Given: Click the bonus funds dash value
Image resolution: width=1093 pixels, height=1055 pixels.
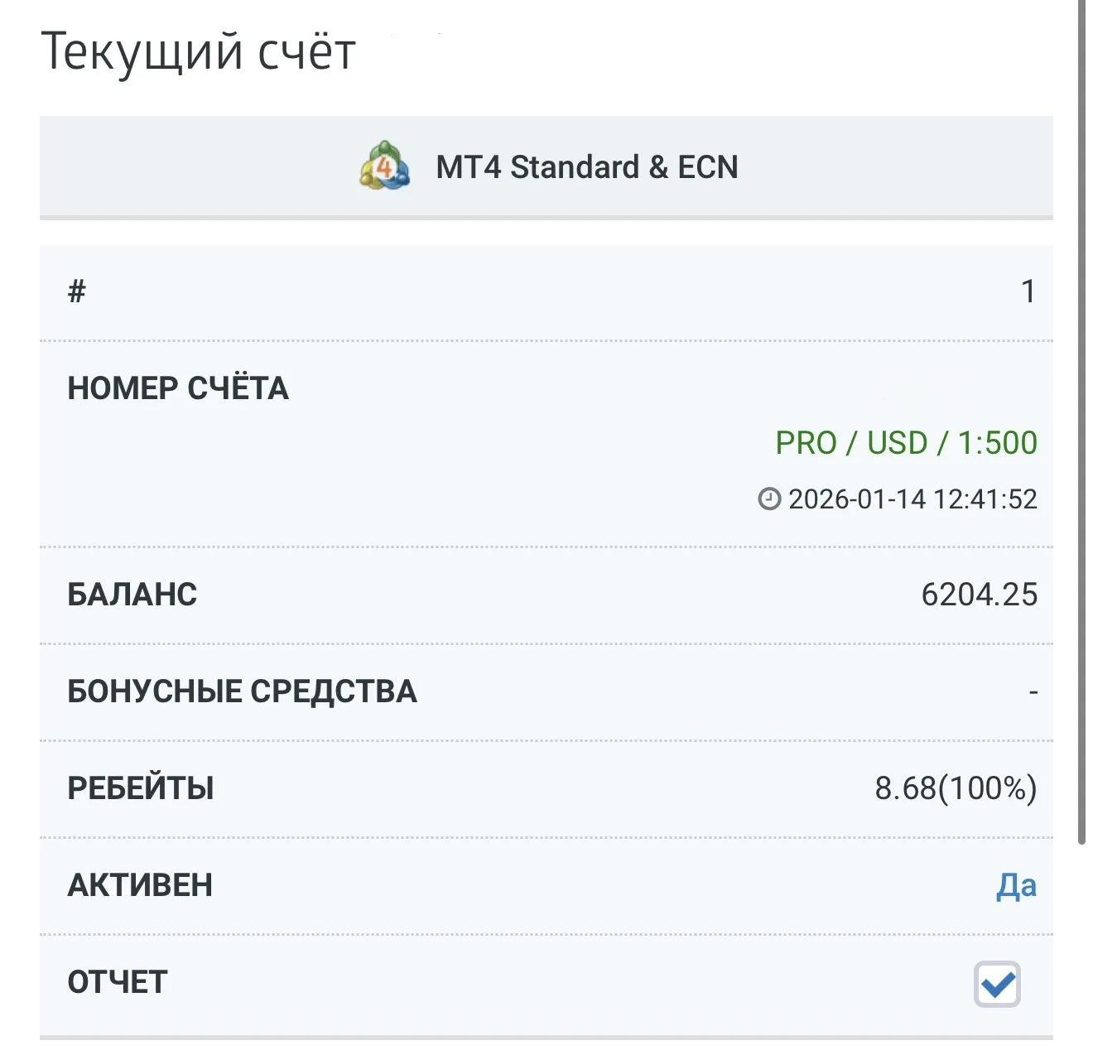Looking at the screenshot, I should 1033,691.
